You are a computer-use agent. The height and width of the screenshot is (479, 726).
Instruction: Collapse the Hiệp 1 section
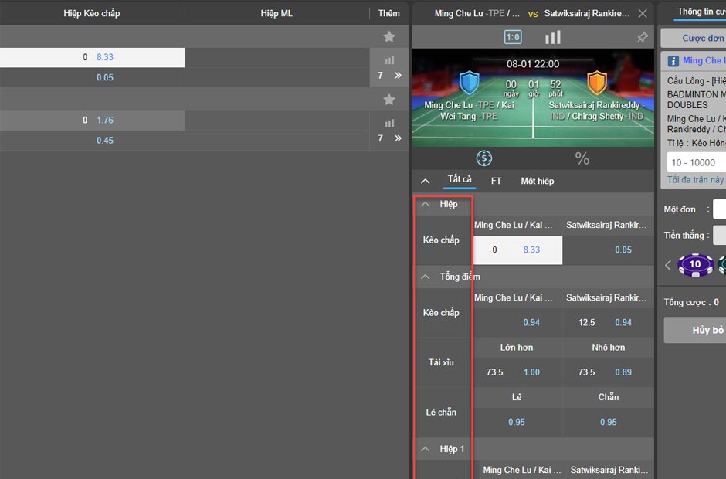(425, 449)
